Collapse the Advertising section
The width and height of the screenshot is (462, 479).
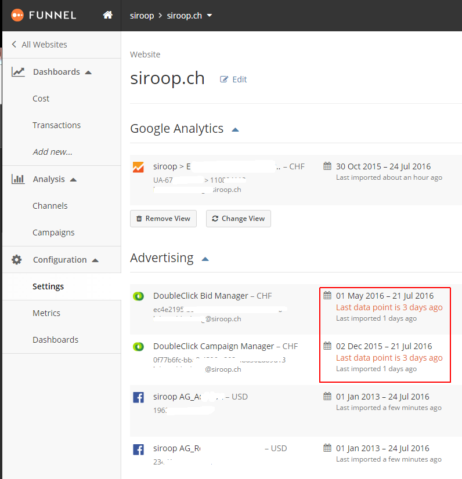tap(205, 259)
